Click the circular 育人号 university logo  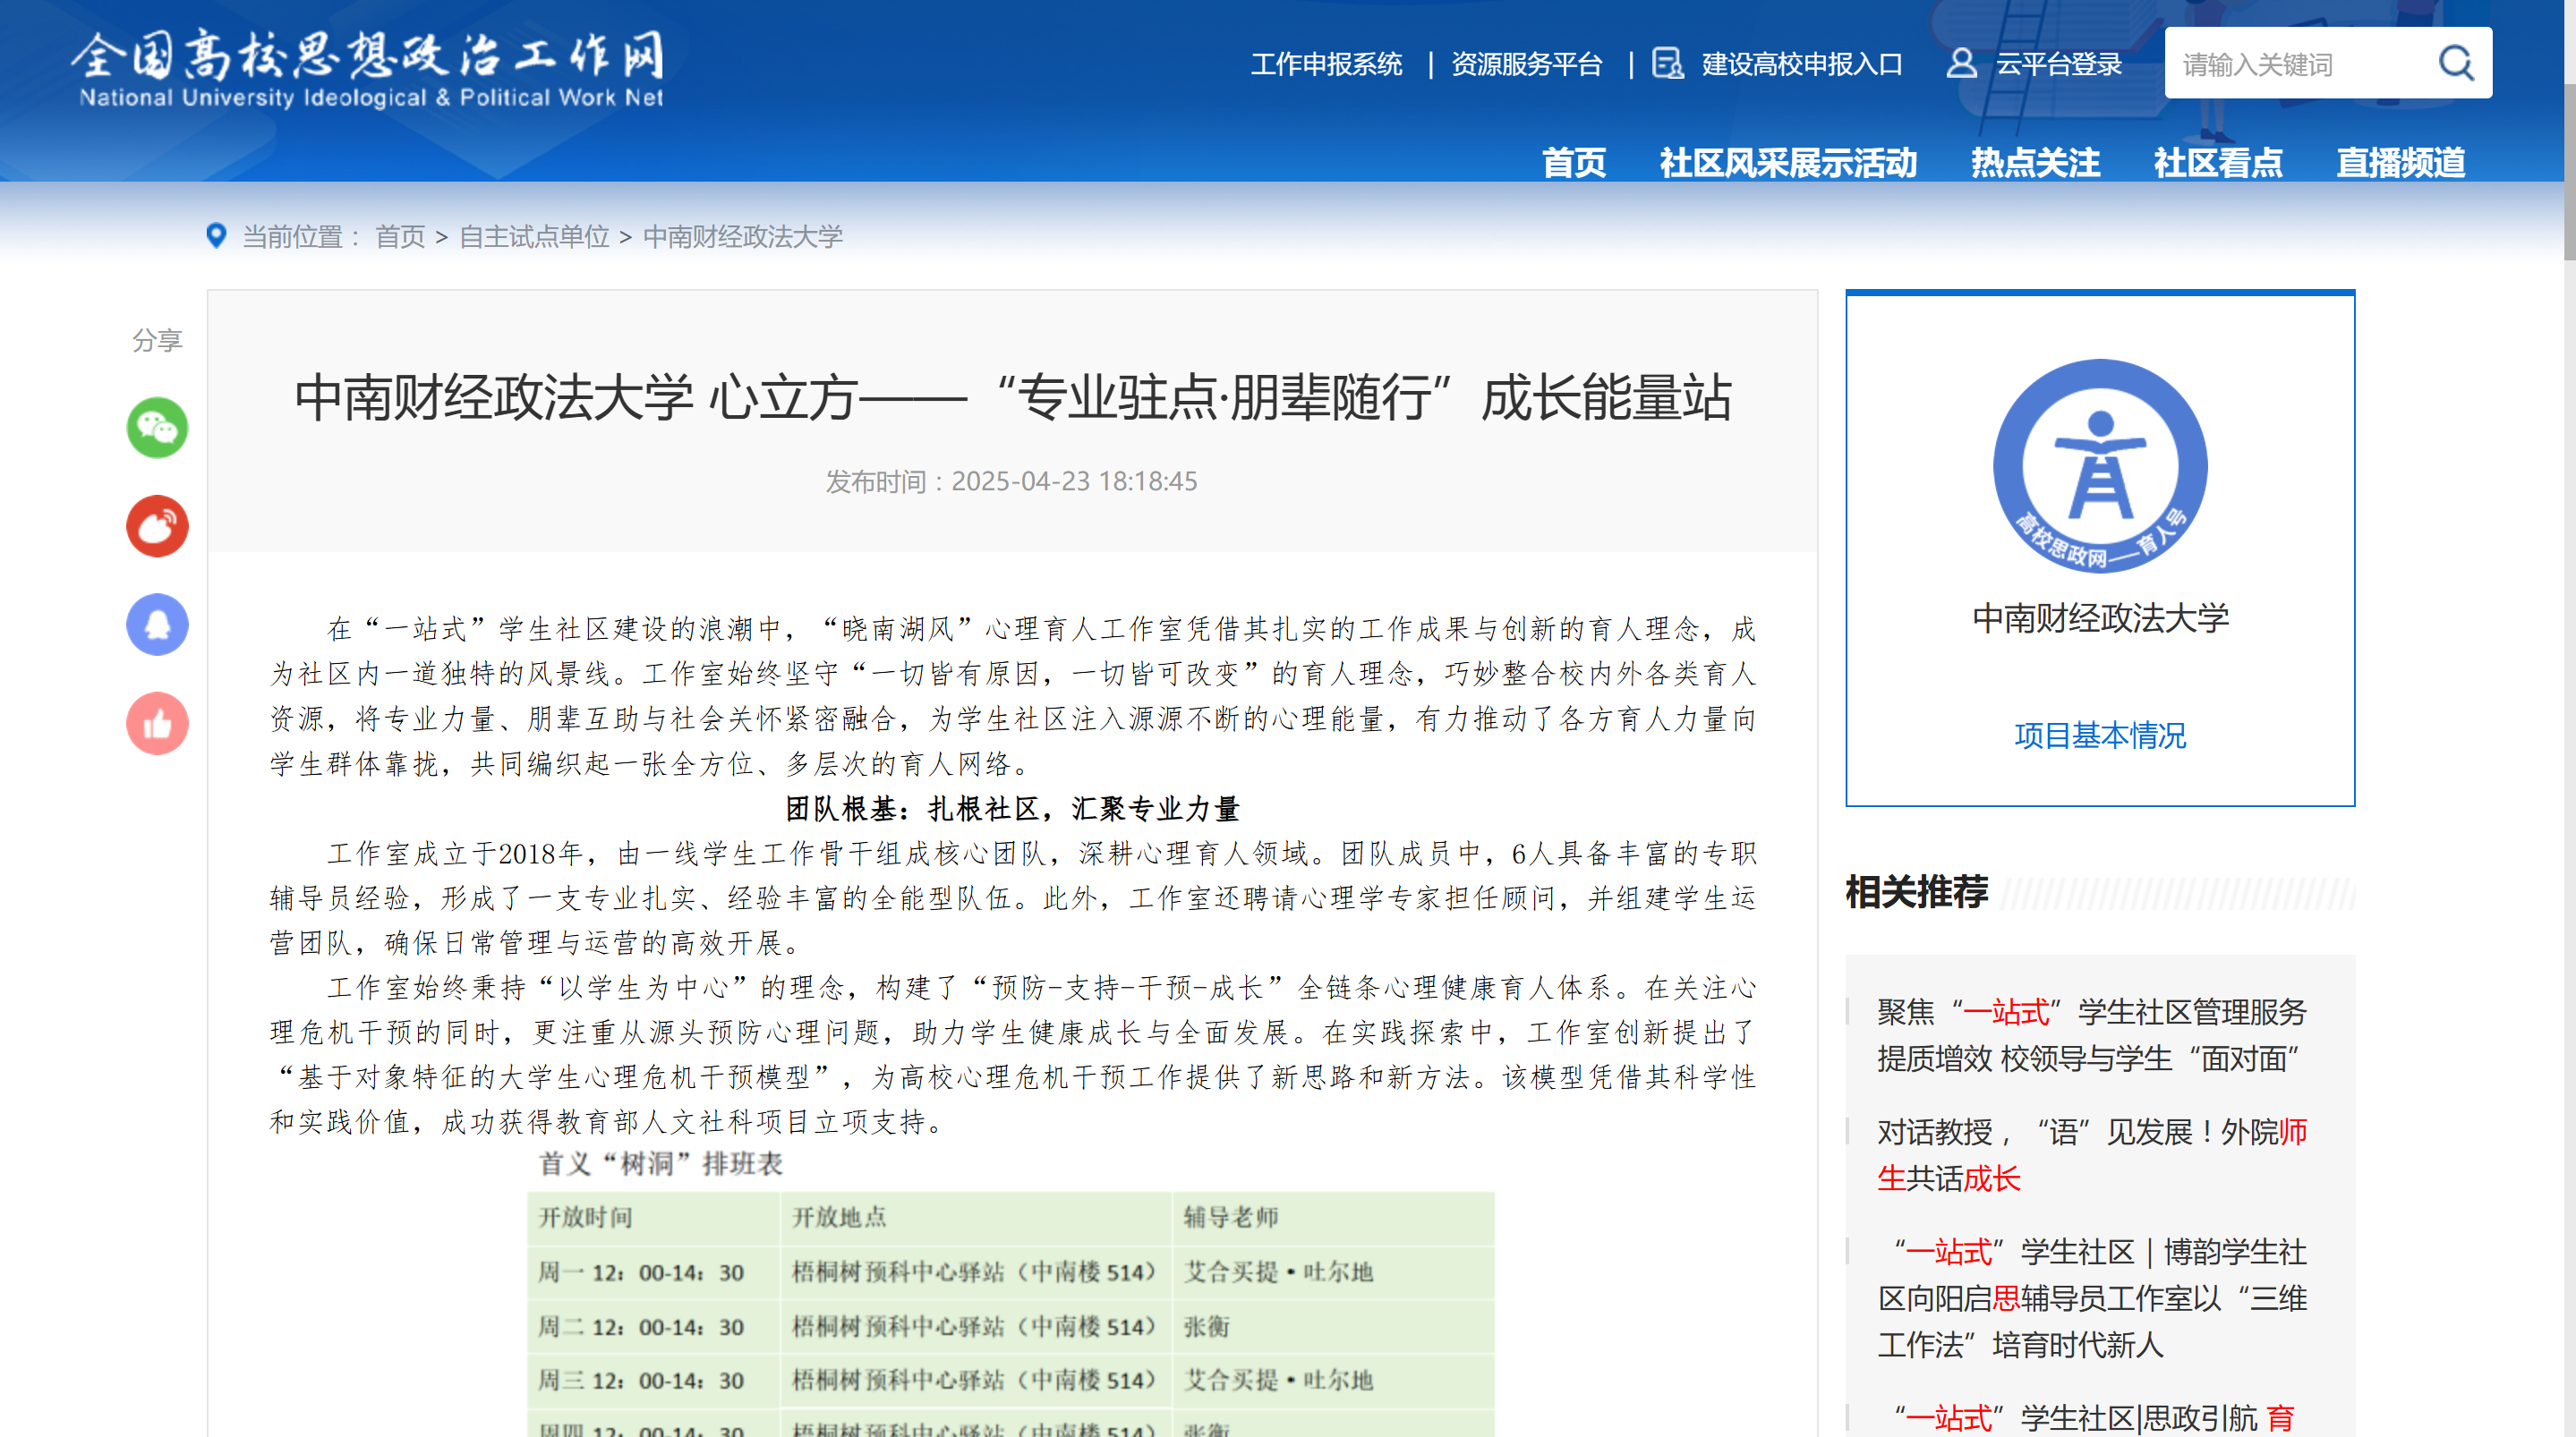2099,466
